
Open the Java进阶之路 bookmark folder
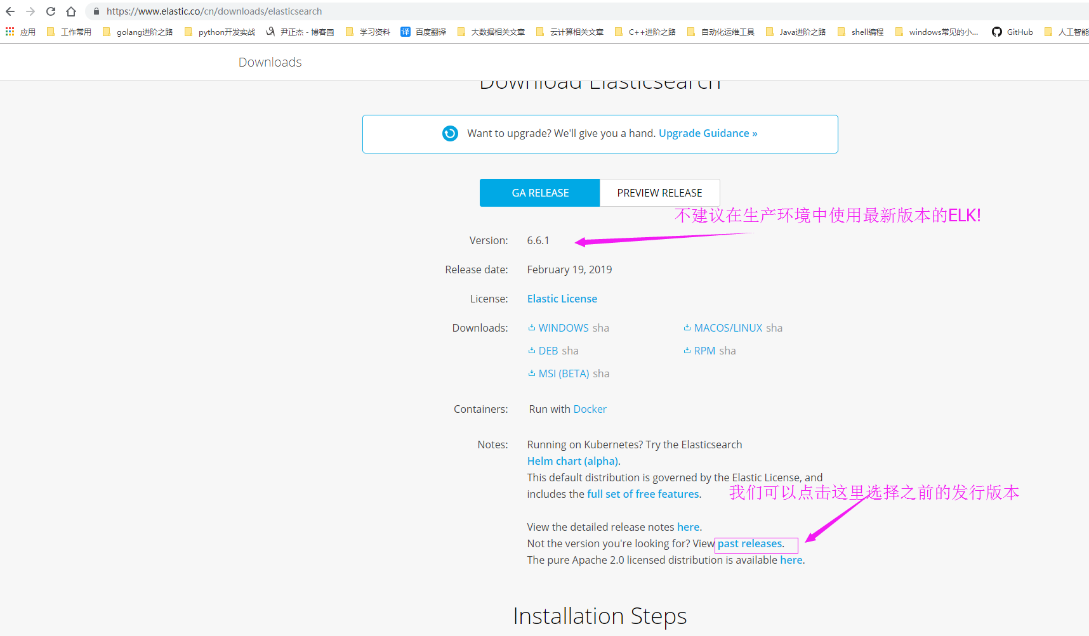pyautogui.click(x=795, y=32)
